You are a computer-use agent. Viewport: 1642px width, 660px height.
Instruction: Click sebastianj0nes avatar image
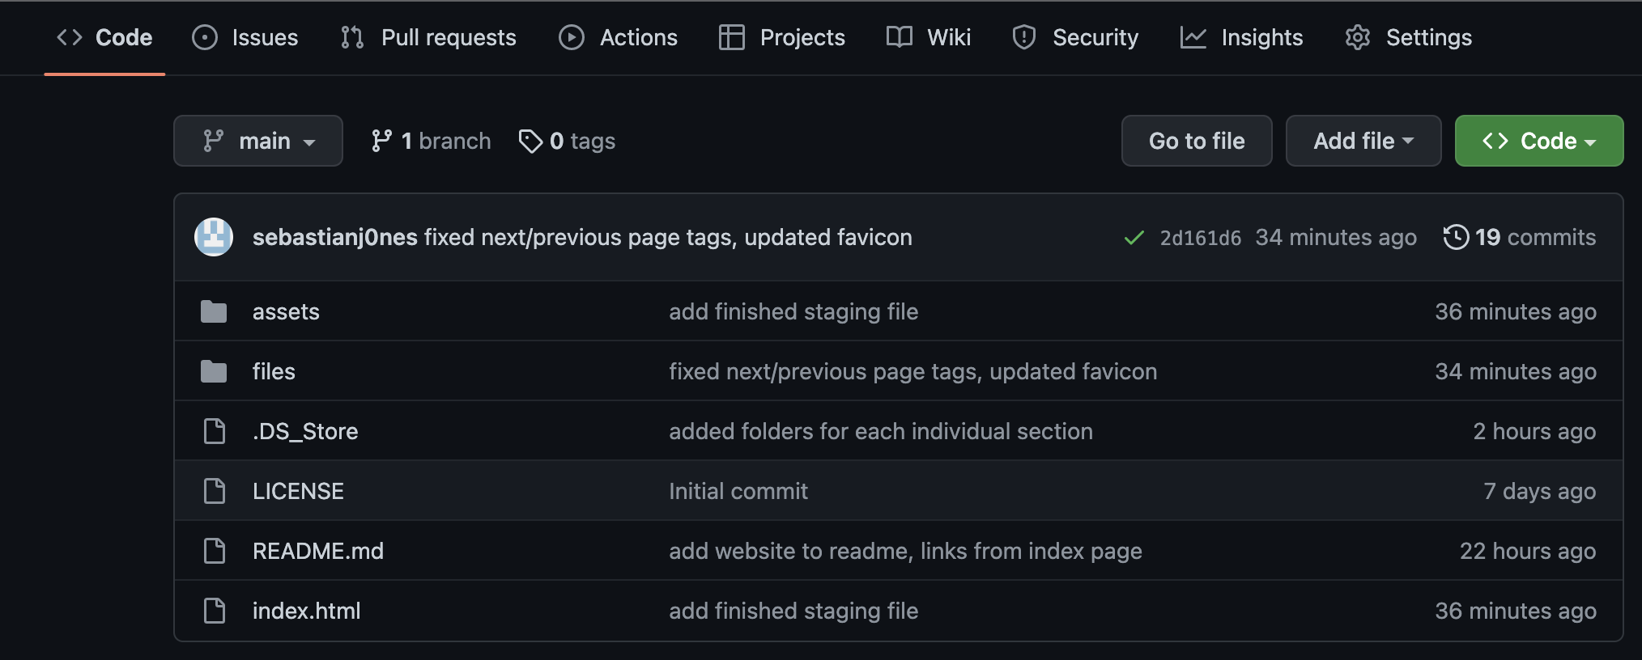pos(214,237)
